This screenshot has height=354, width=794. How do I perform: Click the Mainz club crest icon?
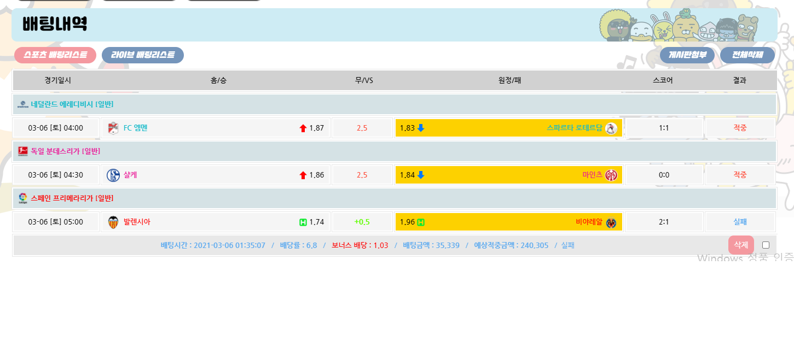coord(611,175)
